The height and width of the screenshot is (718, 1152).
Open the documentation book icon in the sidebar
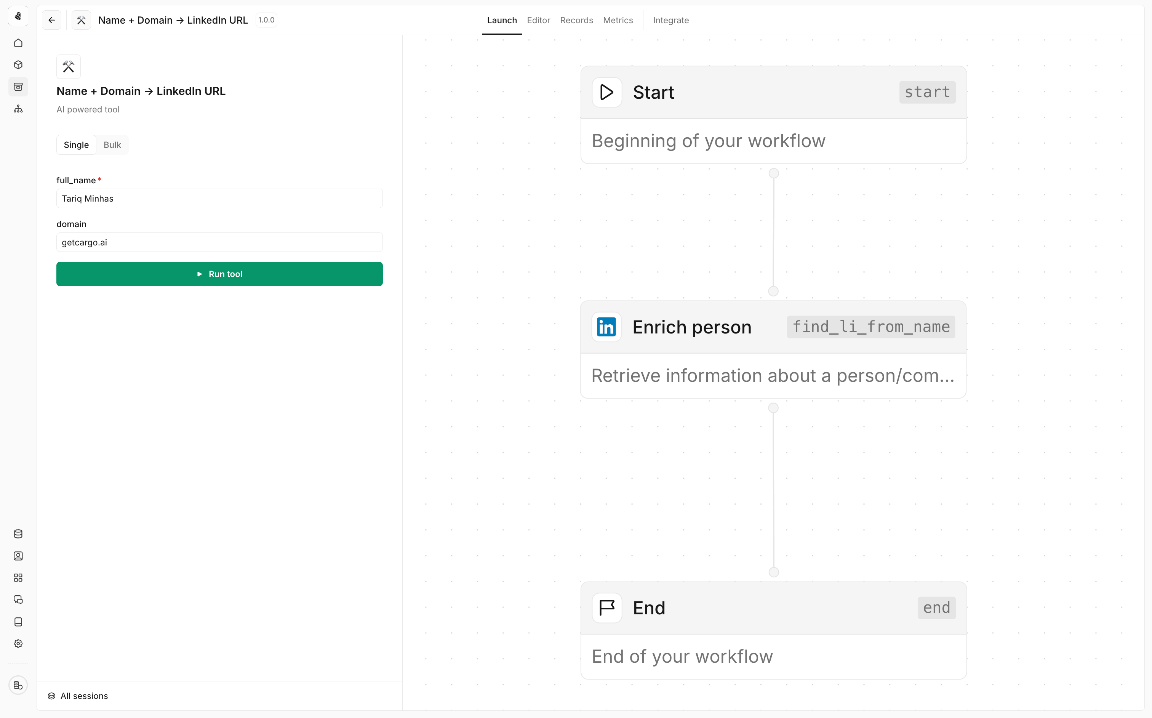point(18,622)
